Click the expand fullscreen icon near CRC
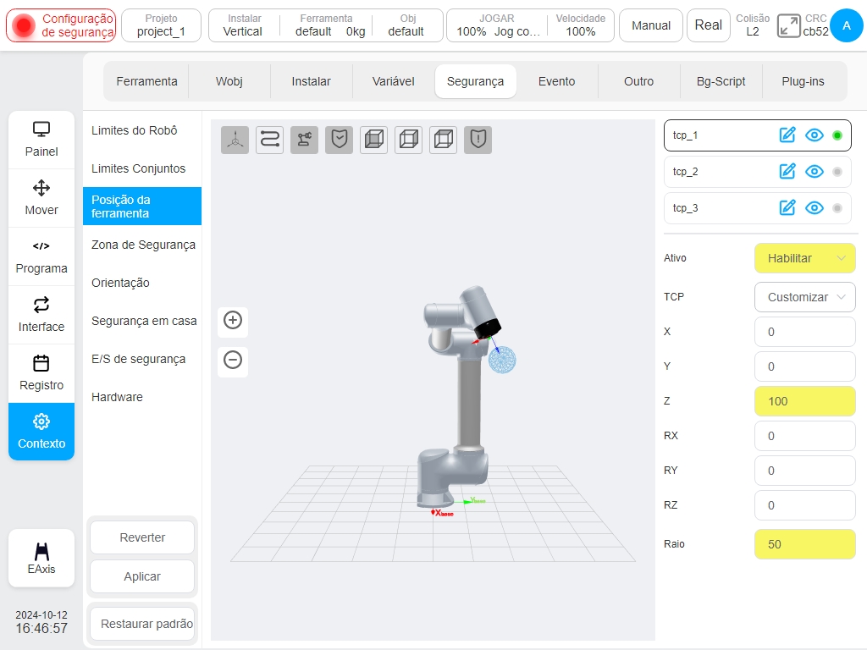This screenshot has width=867, height=650. 788,25
